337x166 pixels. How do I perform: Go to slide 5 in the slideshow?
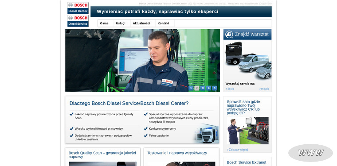click(x=214, y=88)
